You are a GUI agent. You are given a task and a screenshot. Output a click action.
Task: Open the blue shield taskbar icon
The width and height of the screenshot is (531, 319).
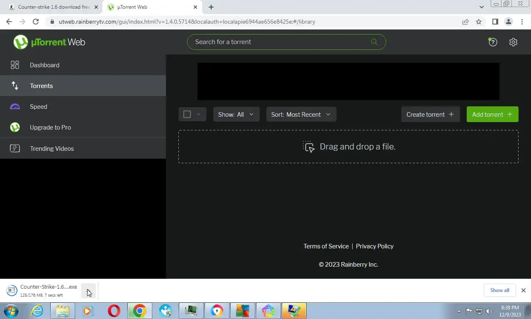[x=166, y=311]
